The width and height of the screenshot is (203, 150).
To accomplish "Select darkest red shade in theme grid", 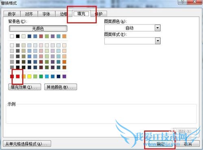I will coord(41,67).
